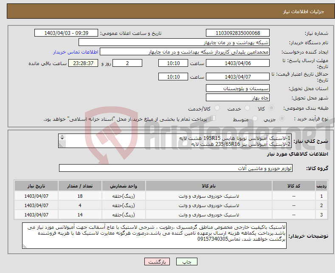Viewport: 335px width, 273px height.
Task: Open اطلاعات تماس خریدار link
Action: coord(76,52)
